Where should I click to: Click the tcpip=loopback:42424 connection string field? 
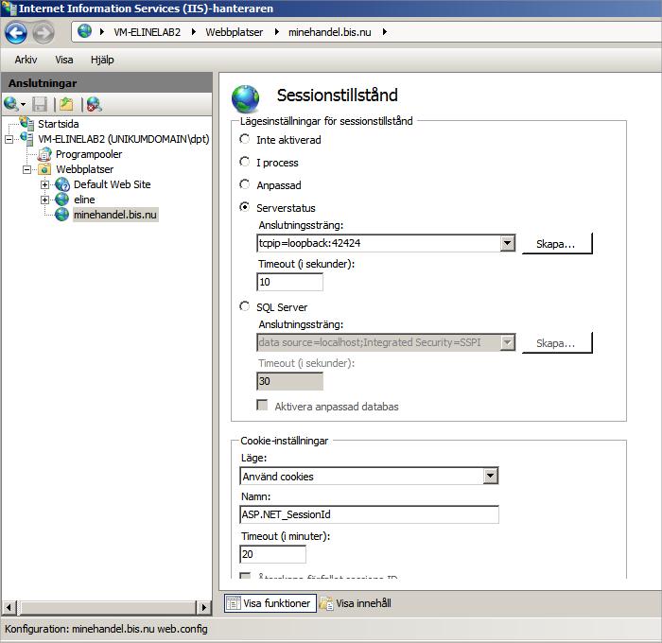click(378, 243)
